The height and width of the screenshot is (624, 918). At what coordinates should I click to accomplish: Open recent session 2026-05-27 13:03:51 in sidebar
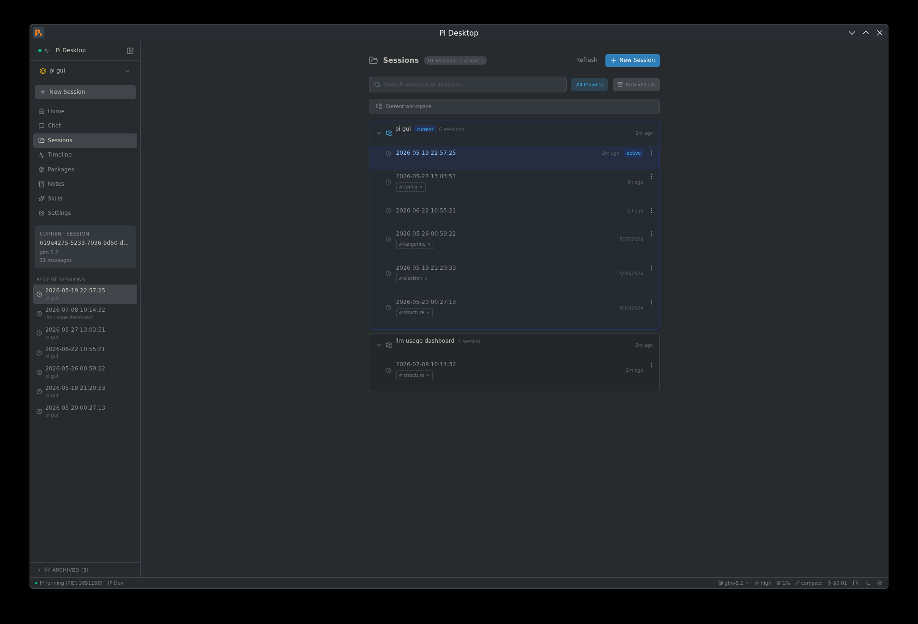[x=85, y=333]
